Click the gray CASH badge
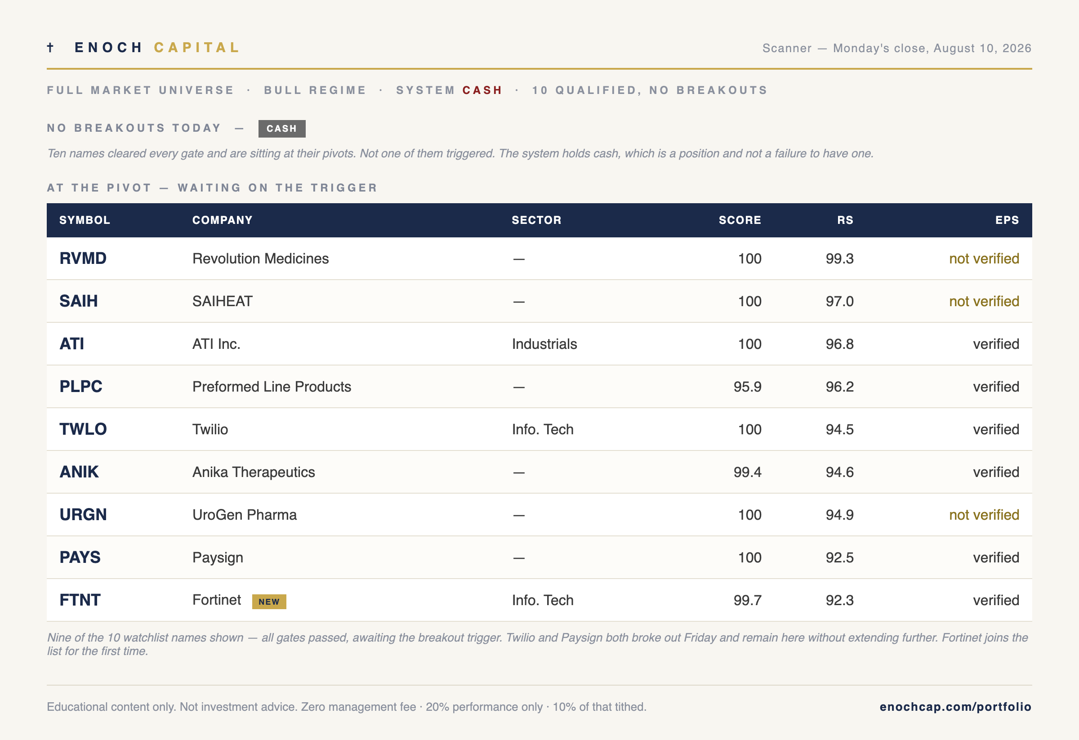Viewport: 1079px width, 740px height. click(x=282, y=129)
